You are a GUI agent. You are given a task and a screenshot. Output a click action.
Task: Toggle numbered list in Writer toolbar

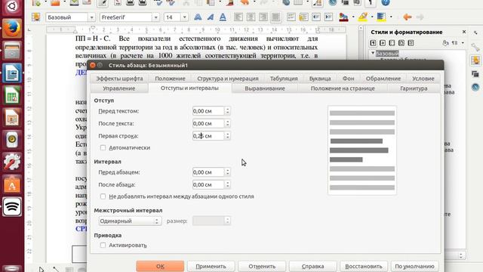click(291, 17)
